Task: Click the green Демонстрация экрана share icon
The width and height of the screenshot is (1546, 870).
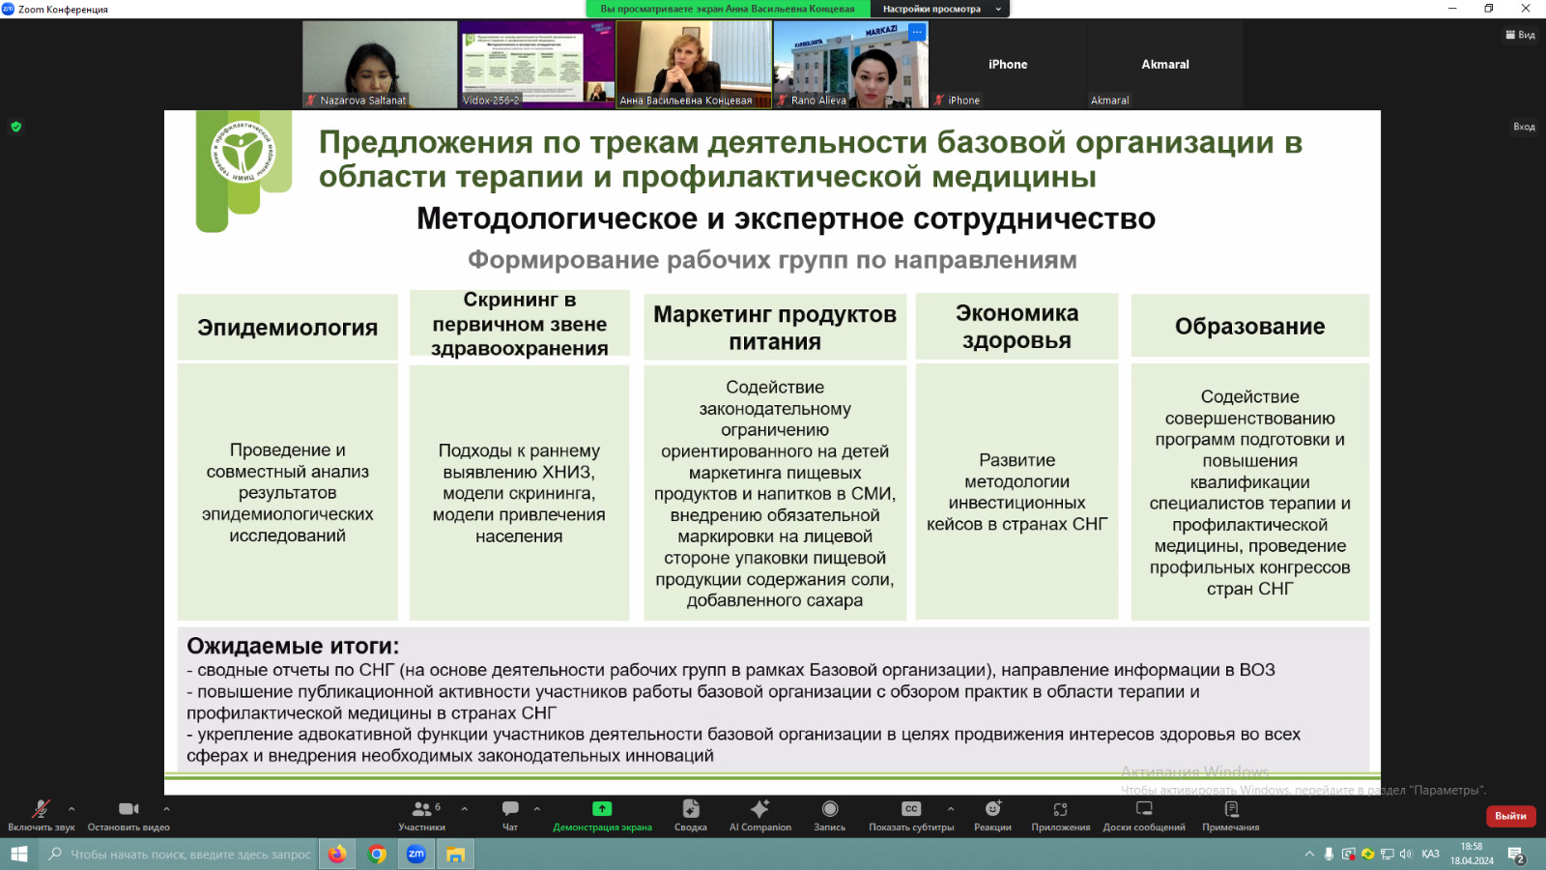Action: coord(602,809)
